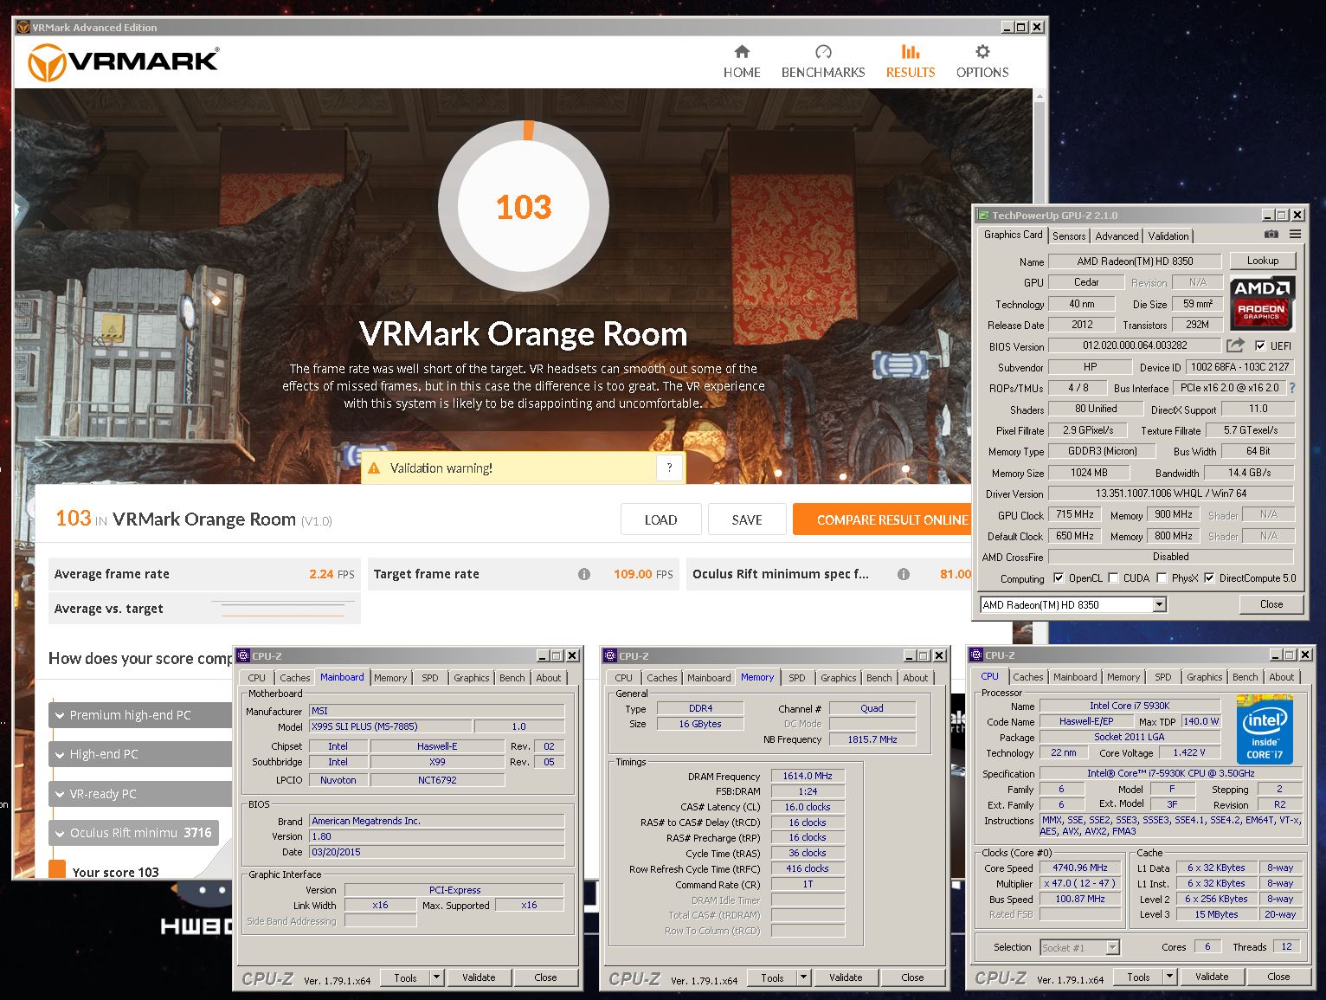This screenshot has width=1326, height=1000.
Task: Click Validate button in CPU-Z CPU window
Action: (1212, 977)
